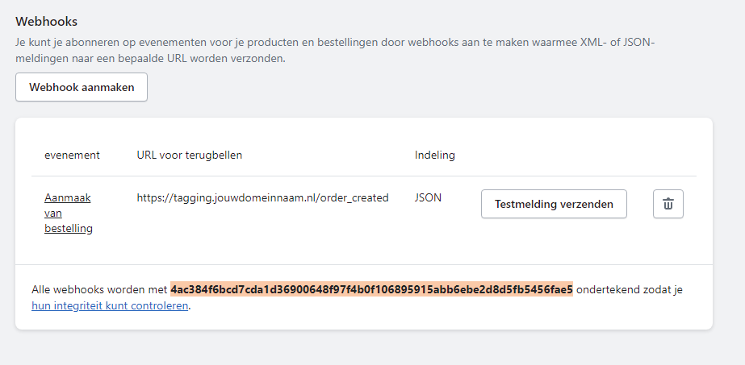The width and height of the screenshot is (745, 365).
Task: Click the Webhook aanmaken button
Action: (x=82, y=87)
